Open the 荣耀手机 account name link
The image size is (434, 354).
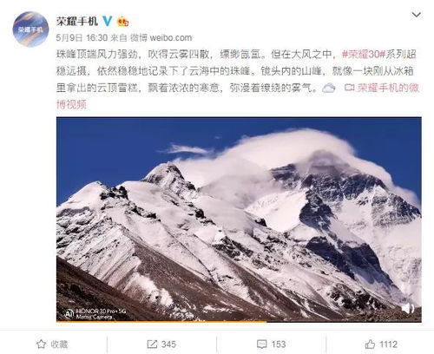click(77, 21)
